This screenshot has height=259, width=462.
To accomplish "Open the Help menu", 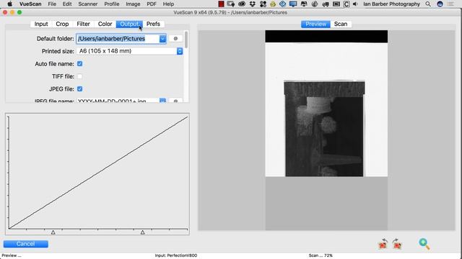I will pos(168,4).
